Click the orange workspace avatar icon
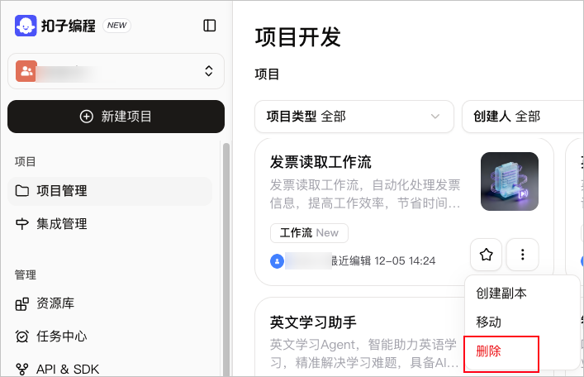This screenshot has height=377, width=584. [x=26, y=71]
